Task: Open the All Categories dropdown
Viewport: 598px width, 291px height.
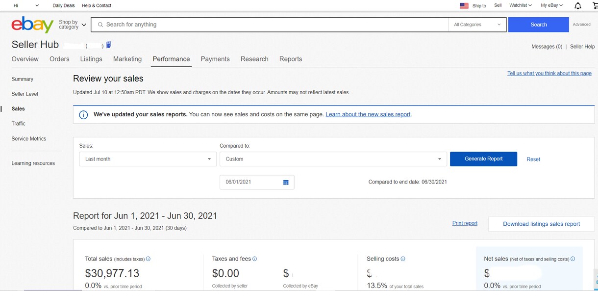Action: (x=477, y=25)
